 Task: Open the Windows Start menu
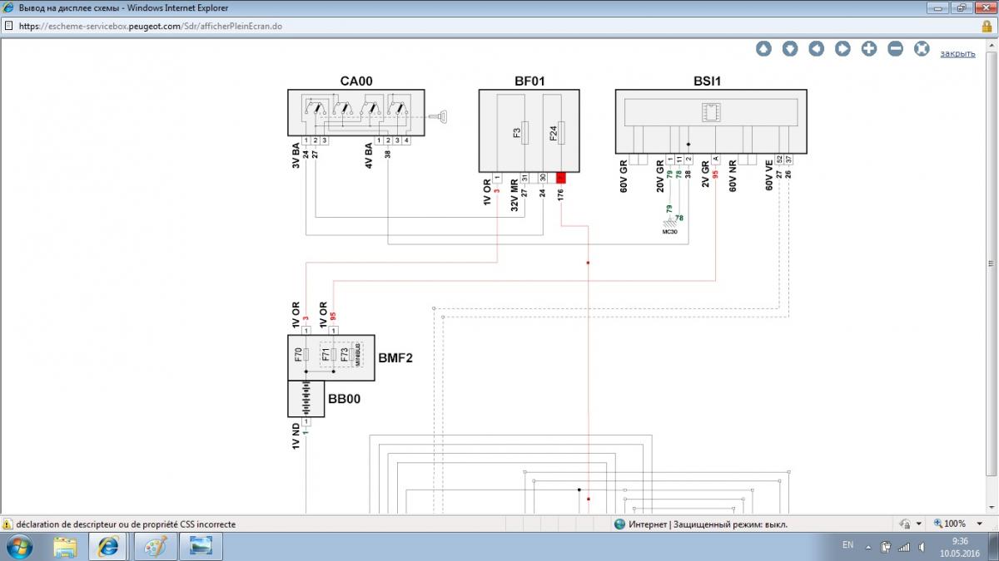click(x=19, y=546)
